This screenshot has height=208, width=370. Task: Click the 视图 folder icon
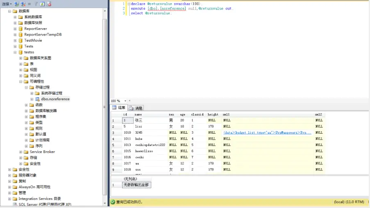[x=26, y=69]
